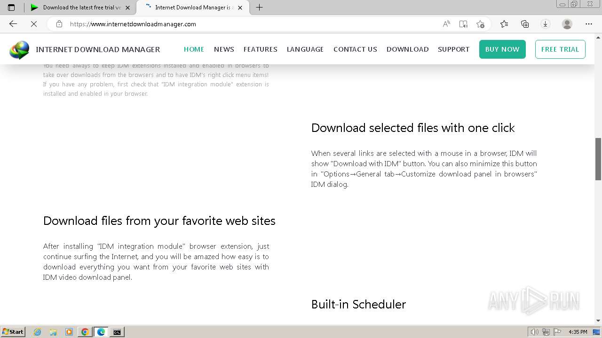The height and width of the screenshot is (338, 602).
Task: Open the Favorites list icon
Action: pyautogui.click(x=504, y=24)
